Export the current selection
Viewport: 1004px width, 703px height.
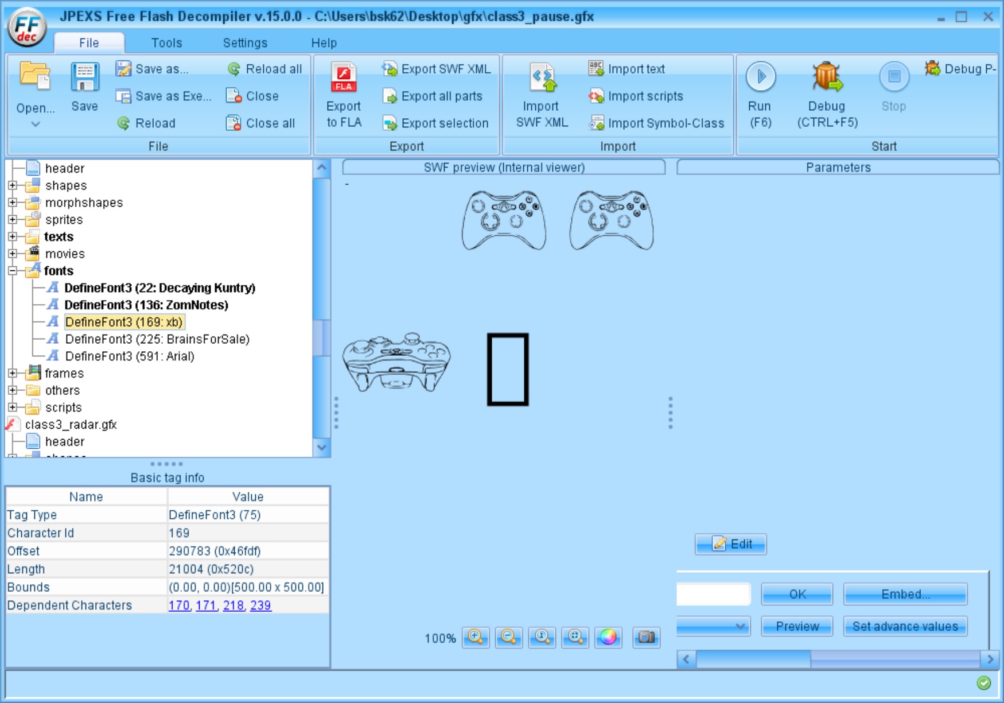[435, 123]
